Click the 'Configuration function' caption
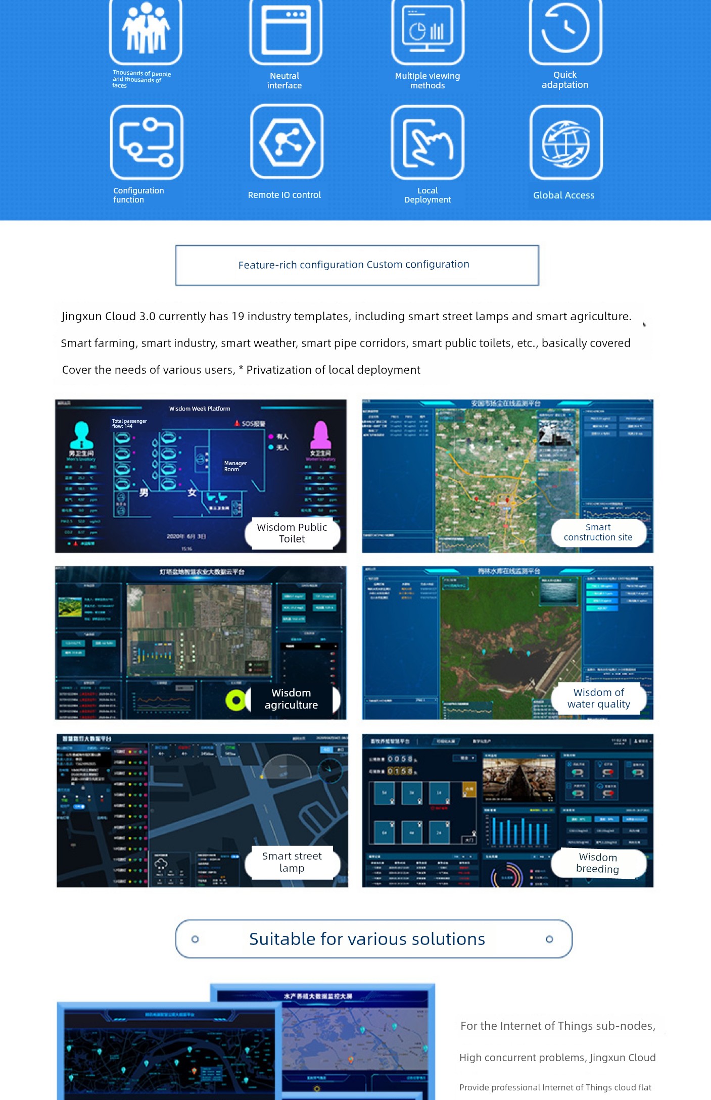The height and width of the screenshot is (1100, 711). pos(138,195)
